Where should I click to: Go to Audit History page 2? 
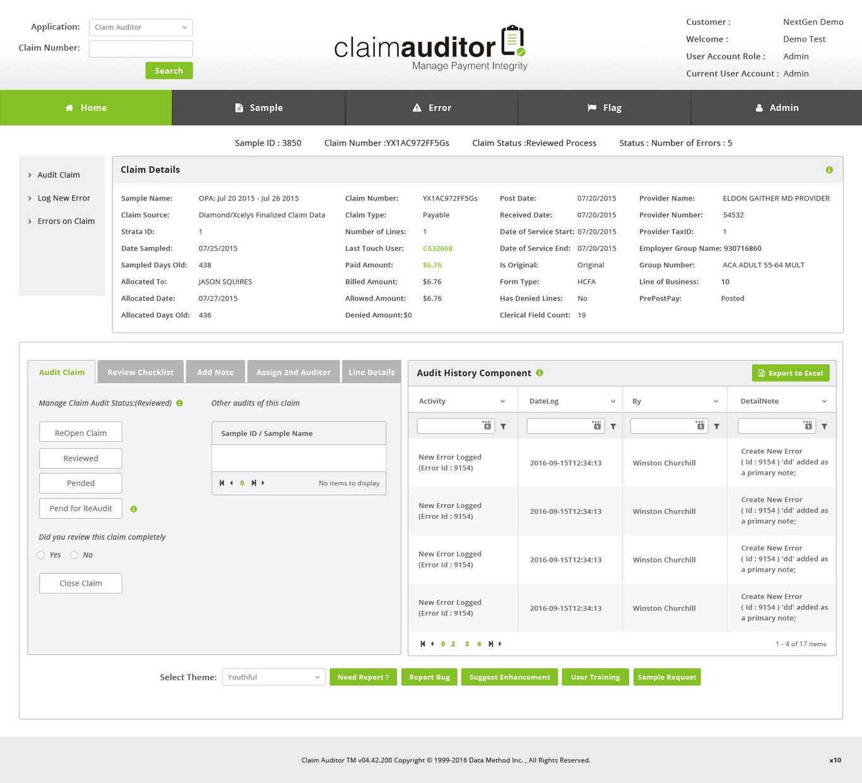(x=453, y=644)
